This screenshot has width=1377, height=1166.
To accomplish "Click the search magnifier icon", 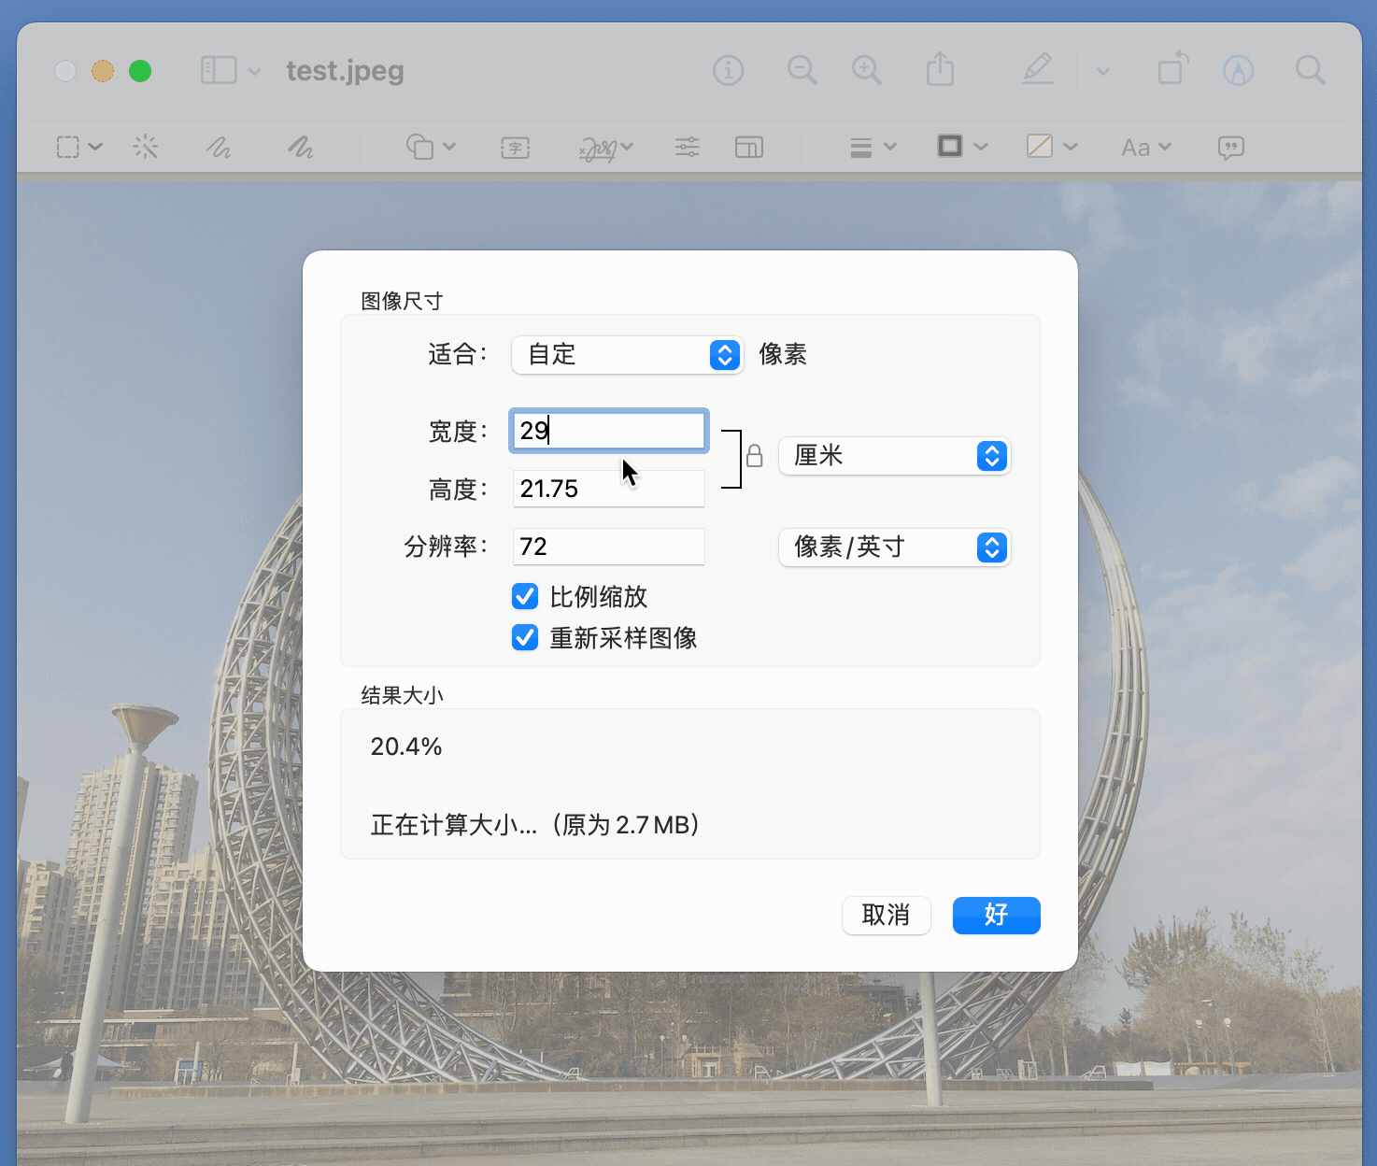I will pos(1310,70).
